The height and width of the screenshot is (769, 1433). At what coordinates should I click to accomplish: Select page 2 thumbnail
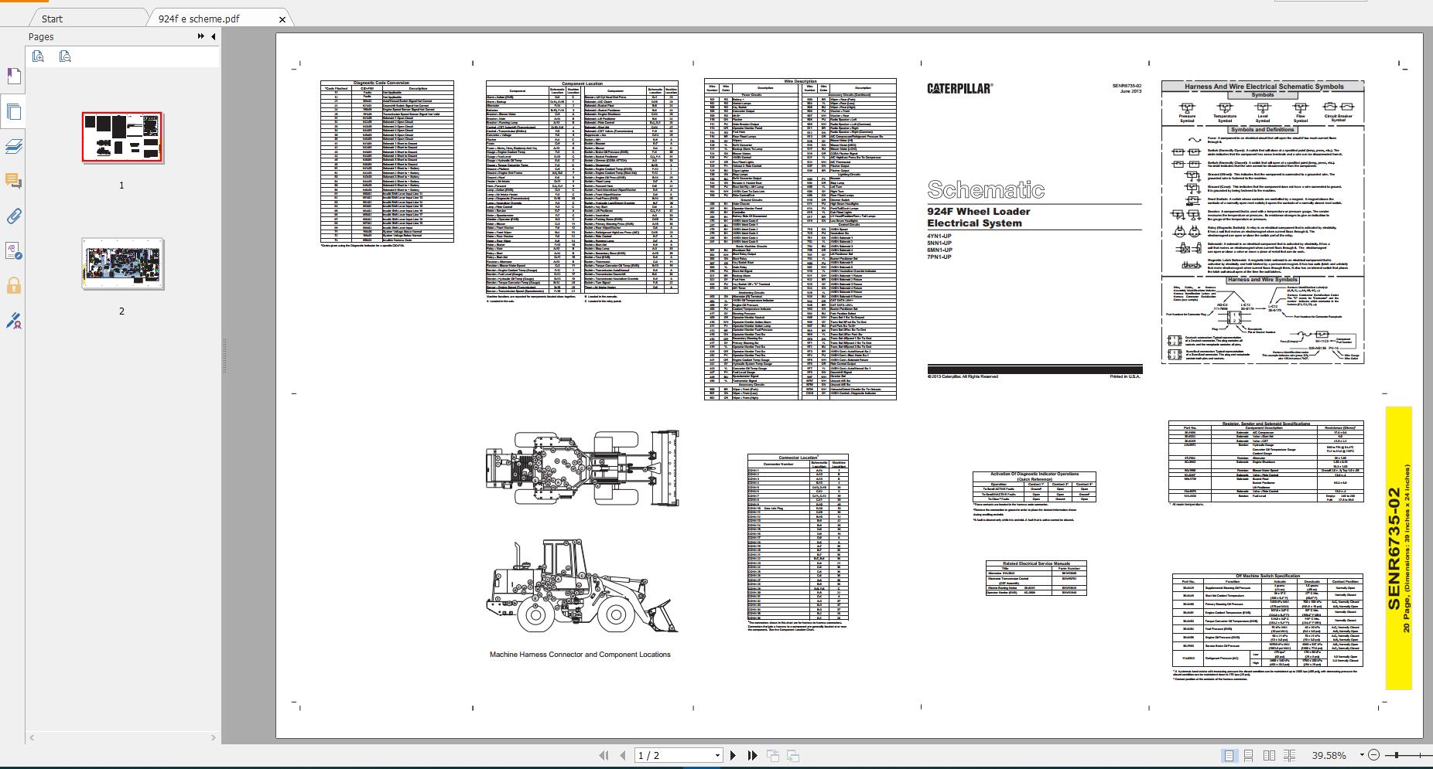123,264
